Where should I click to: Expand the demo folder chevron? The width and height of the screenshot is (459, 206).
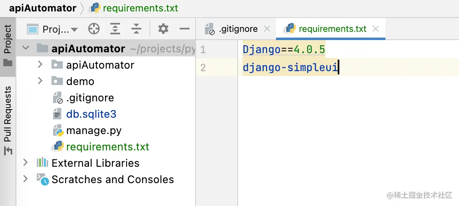click(40, 81)
